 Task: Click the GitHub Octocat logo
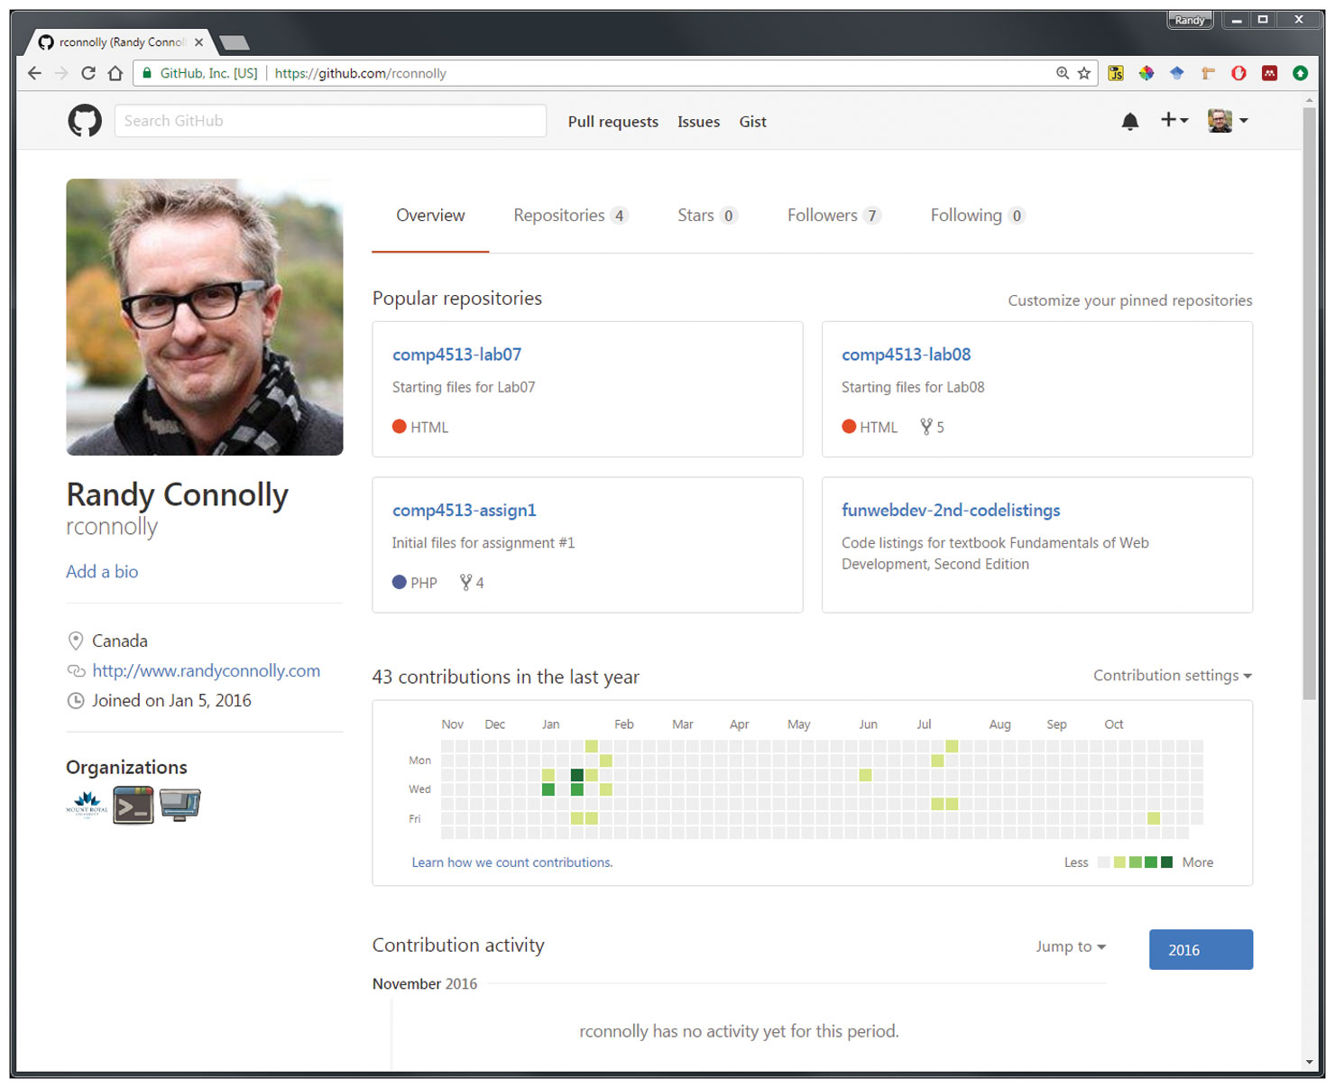85,121
